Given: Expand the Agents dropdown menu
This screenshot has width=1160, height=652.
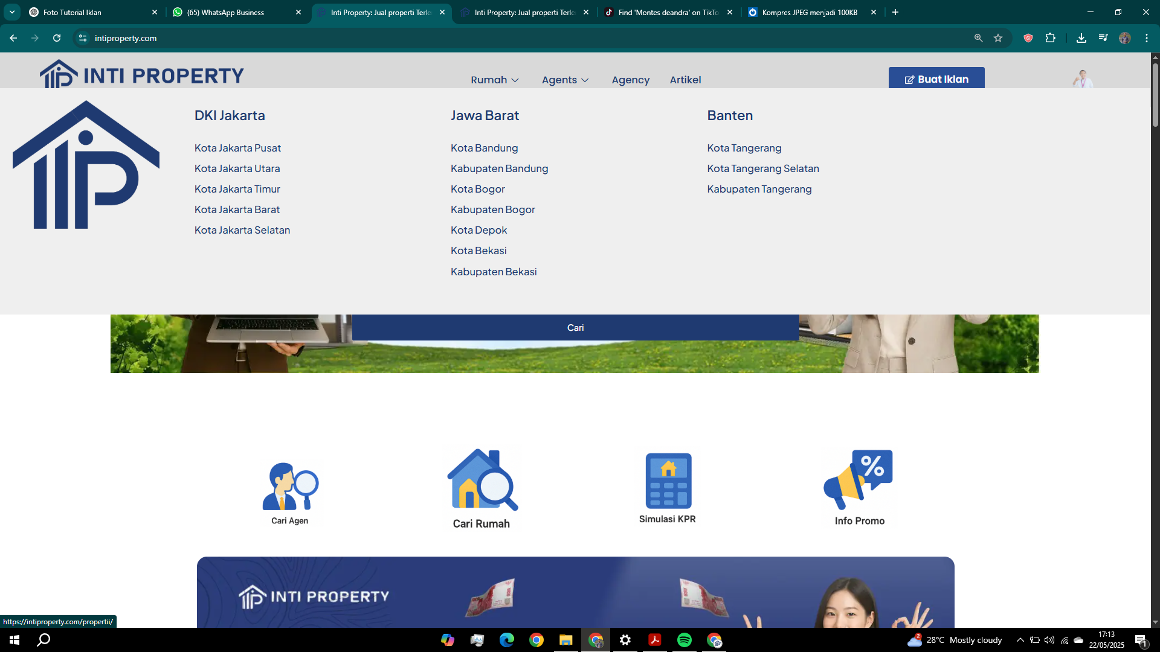Looking at the screenshot, I should (x=565, y=80).
